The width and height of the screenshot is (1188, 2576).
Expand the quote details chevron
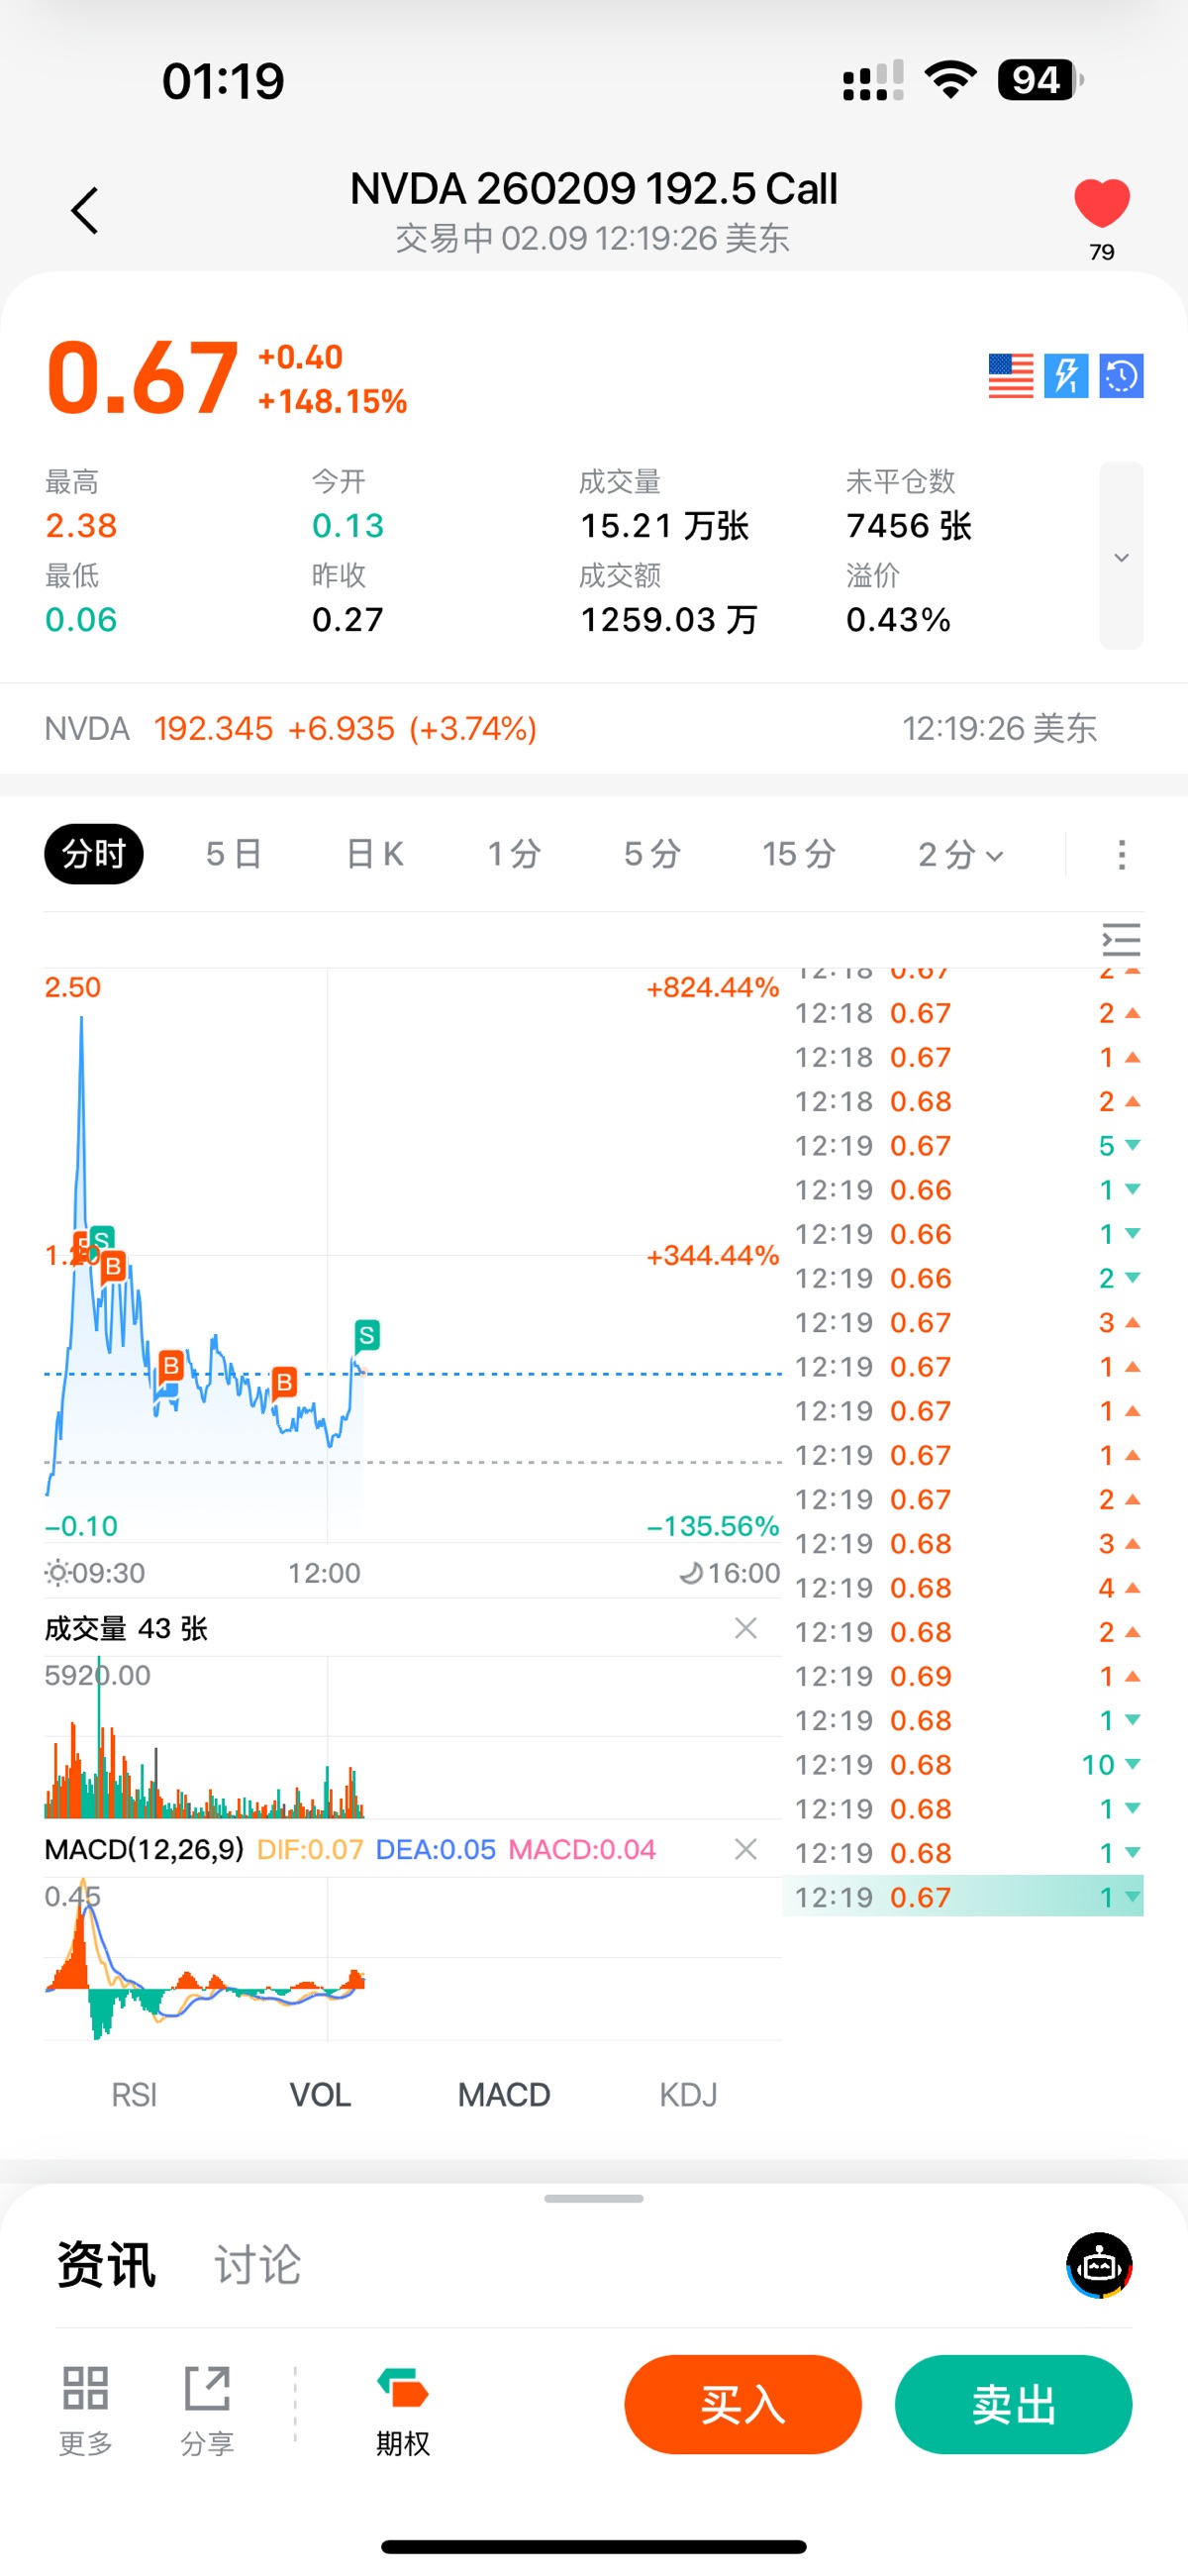1121,556
